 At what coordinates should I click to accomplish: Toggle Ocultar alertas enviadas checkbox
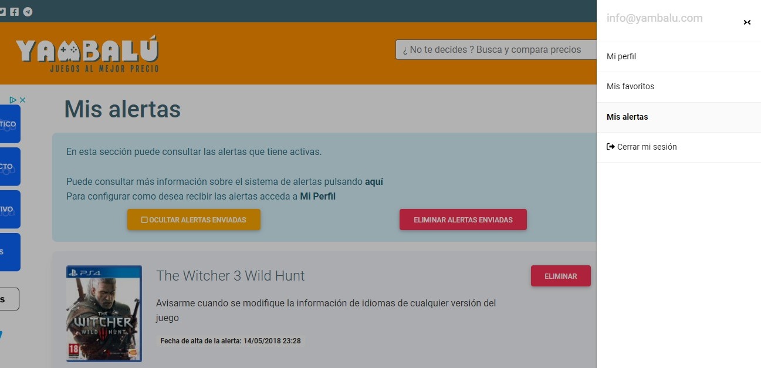point(144,220)
